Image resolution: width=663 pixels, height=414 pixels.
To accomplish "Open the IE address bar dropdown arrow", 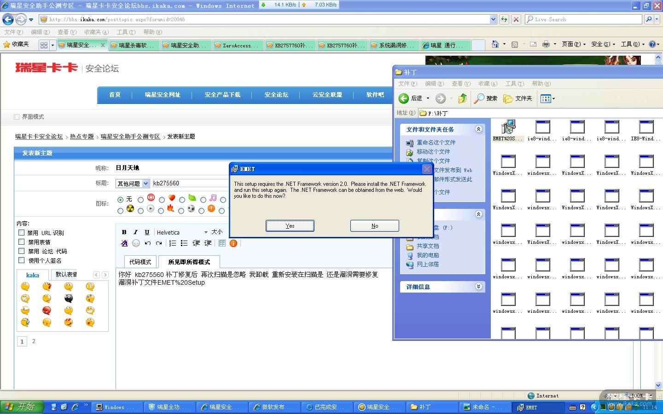I will coord(493,19).
